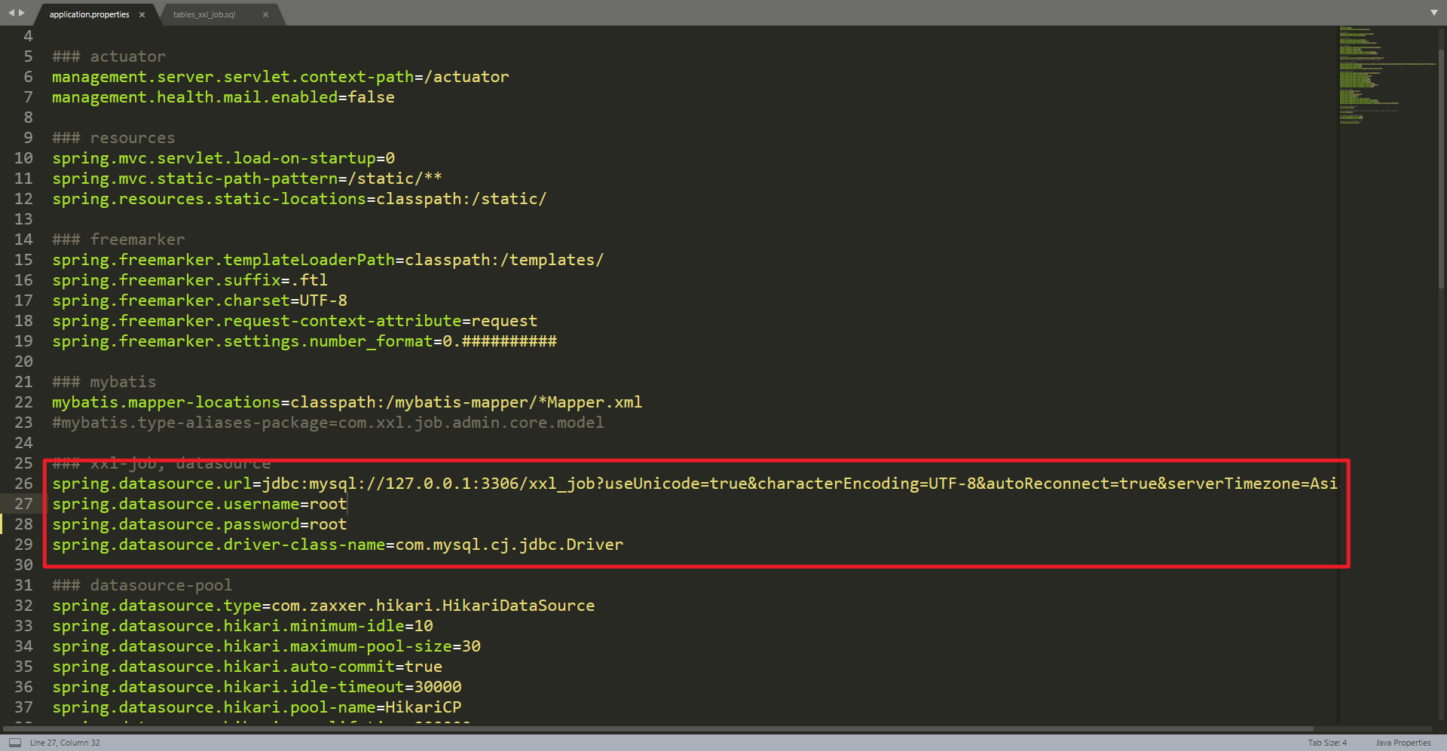Close the application.properties tab
The height and width of the screenshot is (751, 1447).
[x=142, y=14]
